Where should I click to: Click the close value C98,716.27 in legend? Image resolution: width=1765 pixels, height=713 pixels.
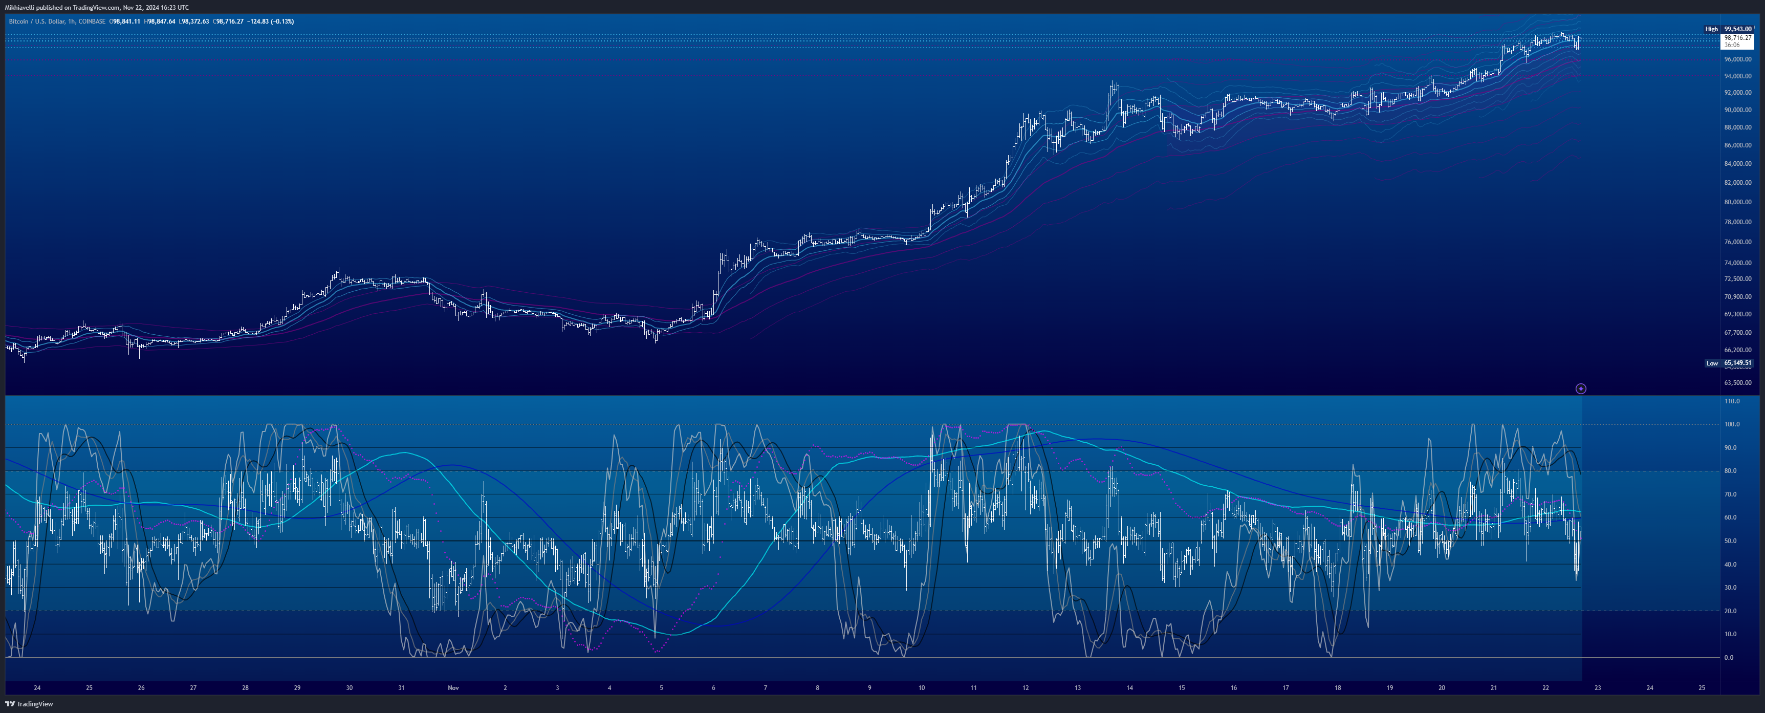point(228,21)
